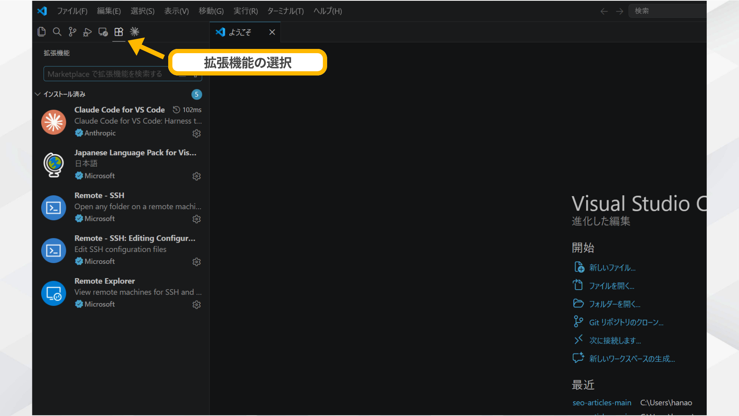Click the ファイルを開く file icon

(578, 285)
